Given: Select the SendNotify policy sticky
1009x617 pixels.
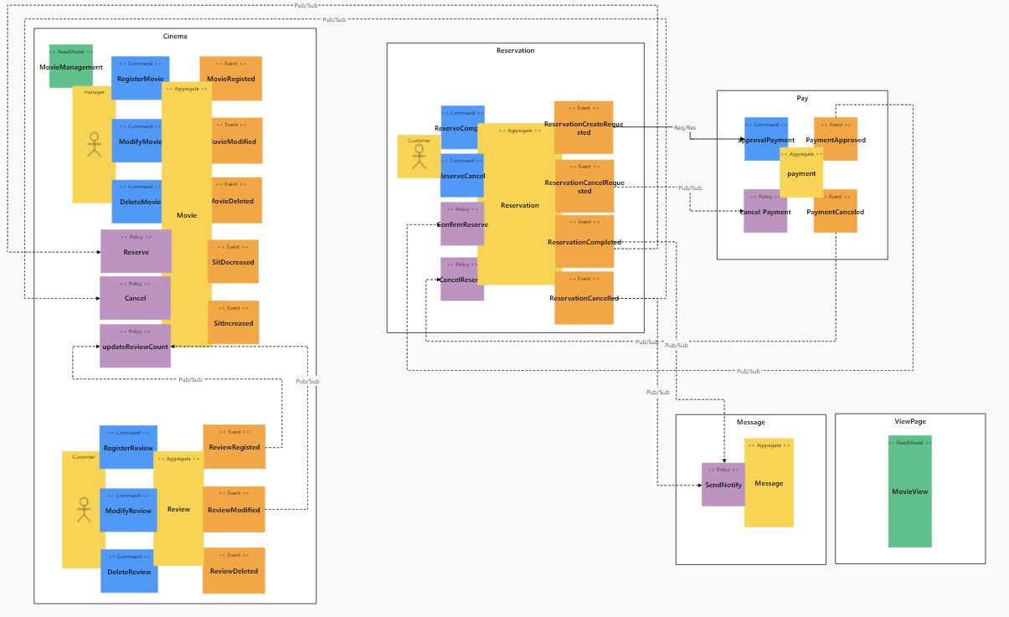Looking at the screenshot, I should pyautogui.click(x=723, y=484).
